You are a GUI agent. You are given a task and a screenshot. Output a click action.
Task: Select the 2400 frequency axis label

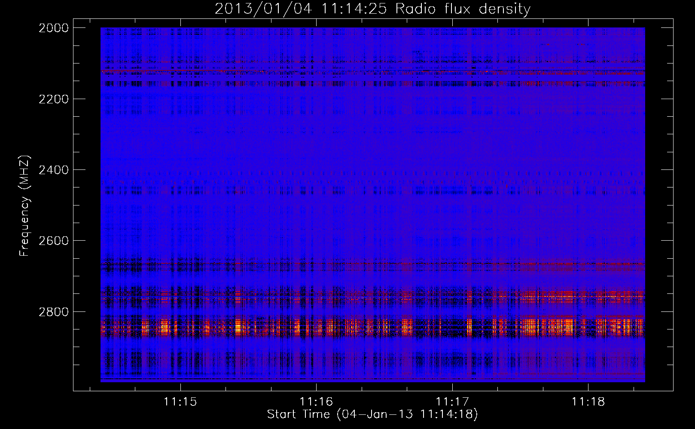(x=54, y=170)
